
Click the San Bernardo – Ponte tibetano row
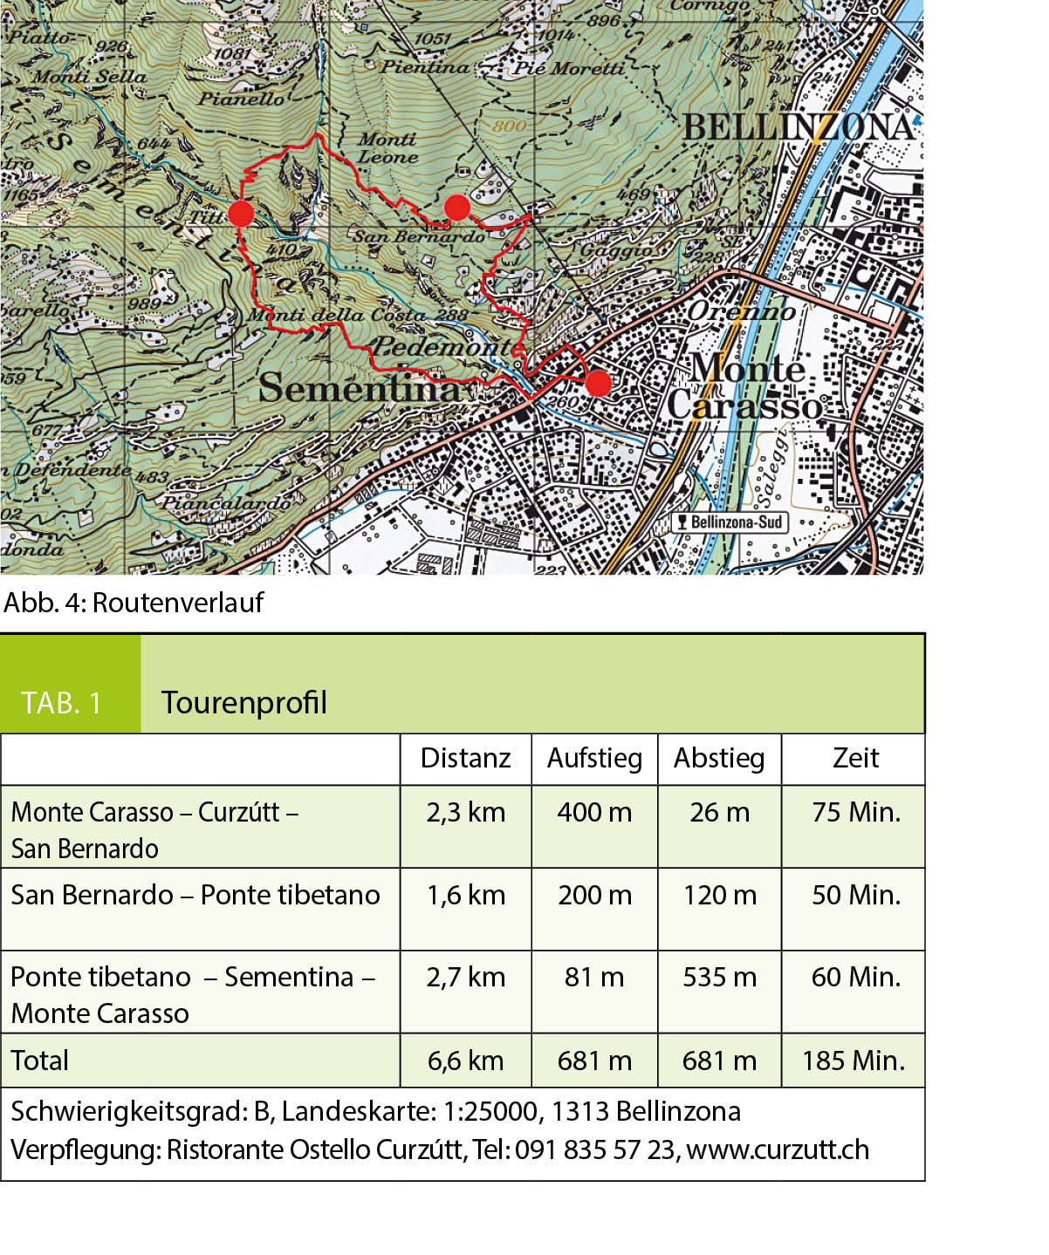pyautogui.click(x=463, y=909)
